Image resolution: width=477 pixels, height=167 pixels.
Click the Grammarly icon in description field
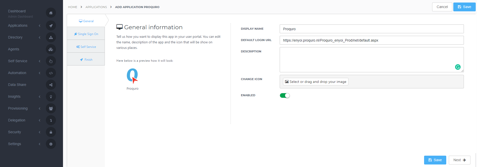458,67
